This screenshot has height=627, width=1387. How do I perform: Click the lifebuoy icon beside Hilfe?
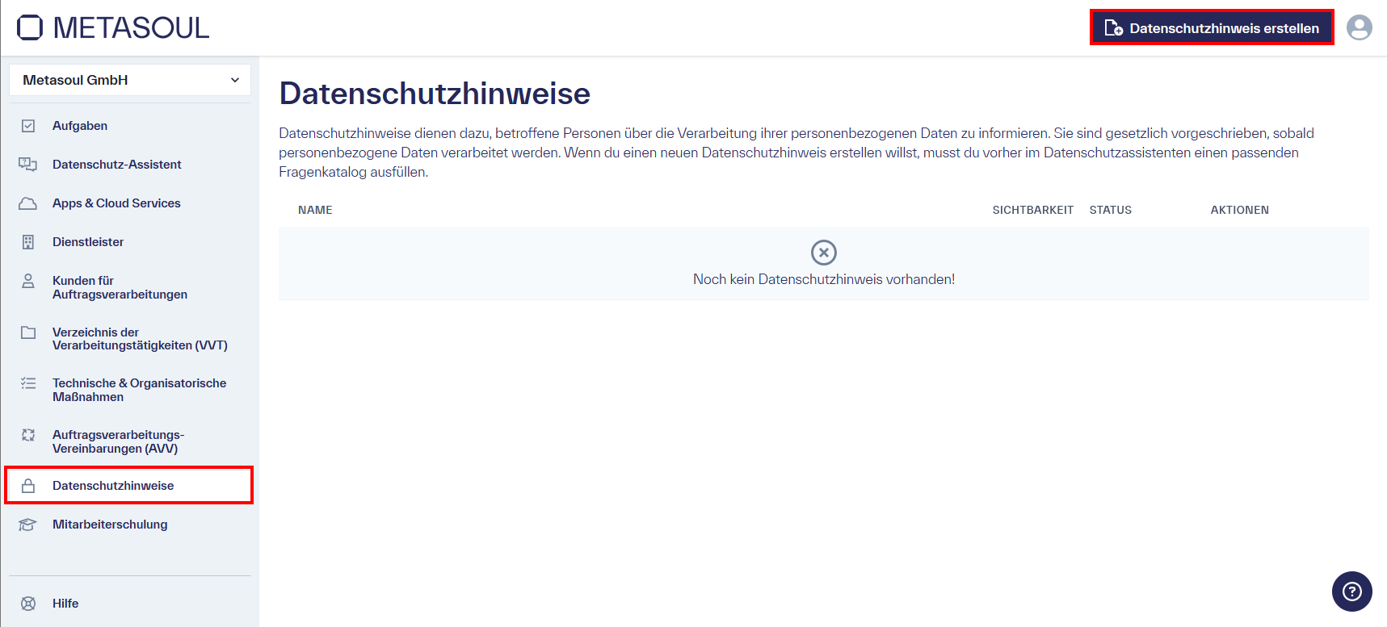(28, 604)
